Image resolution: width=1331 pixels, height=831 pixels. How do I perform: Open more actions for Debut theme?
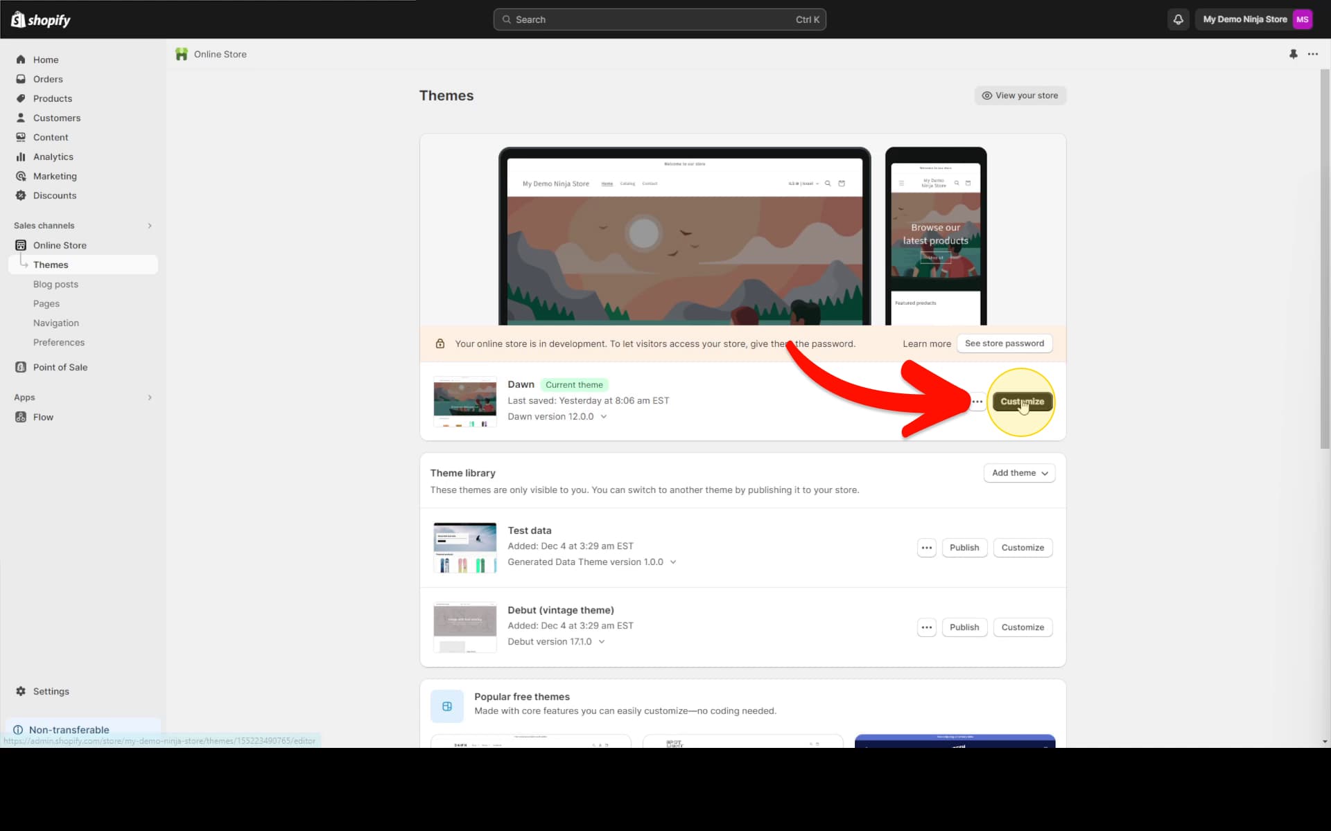(927, 627)
